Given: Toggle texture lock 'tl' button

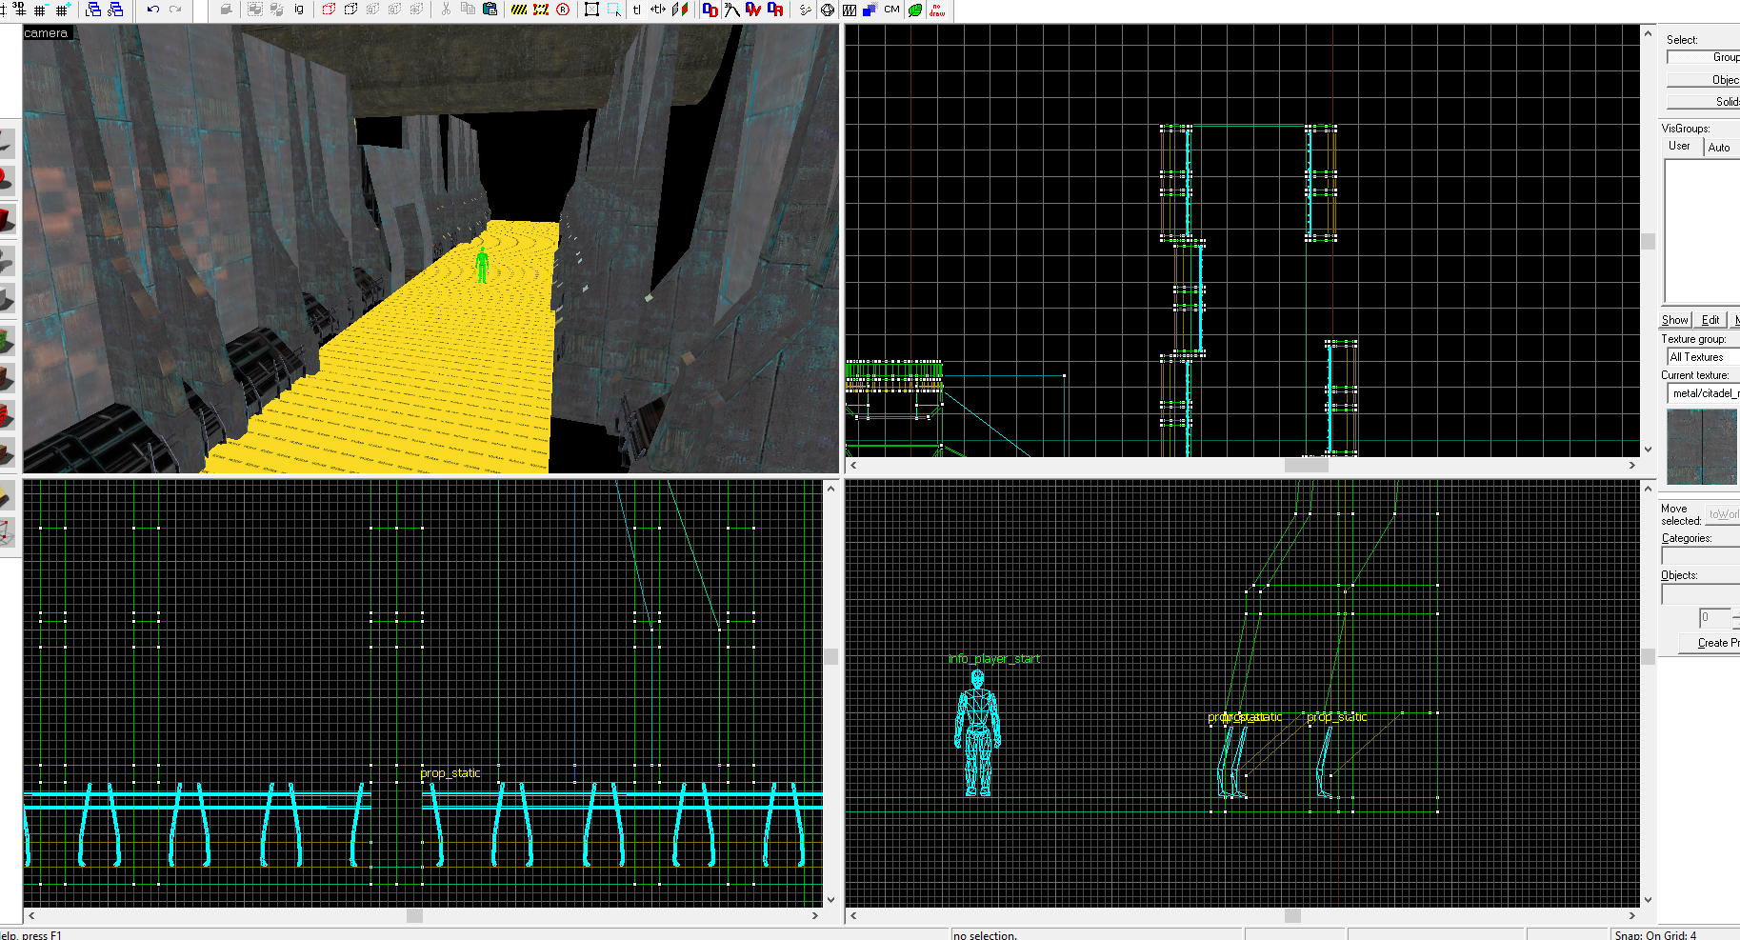Looking at the screenshot, I should (636, 10).
